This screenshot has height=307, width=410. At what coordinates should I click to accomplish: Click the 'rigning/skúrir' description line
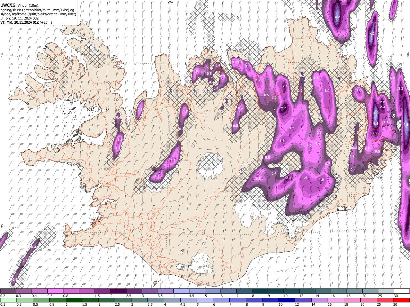click(37, 10)
